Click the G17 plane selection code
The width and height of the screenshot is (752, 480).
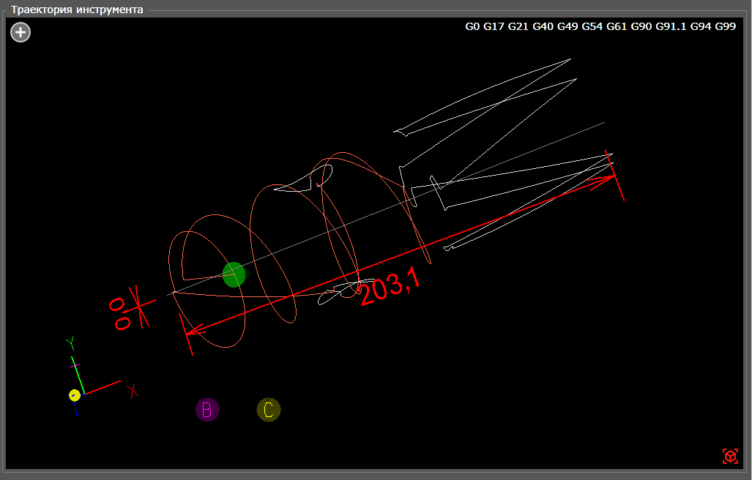coord(493,26)
